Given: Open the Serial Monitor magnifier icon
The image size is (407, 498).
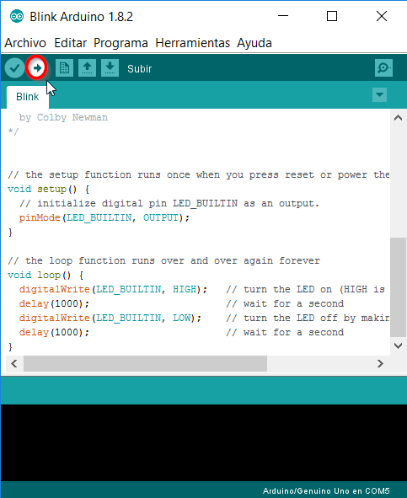Looking at the screenshot, I should (x=383, y=68).
